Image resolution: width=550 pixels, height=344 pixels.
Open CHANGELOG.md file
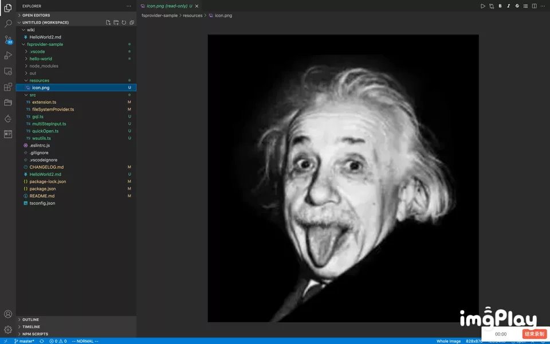pos(76,167)
